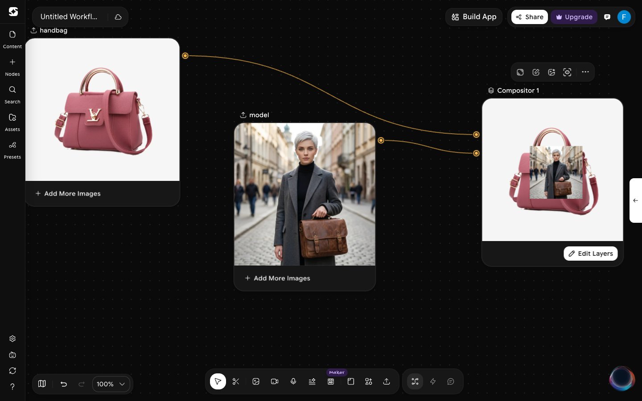
Task: Select the pointer selection tool
Action: 218,381
